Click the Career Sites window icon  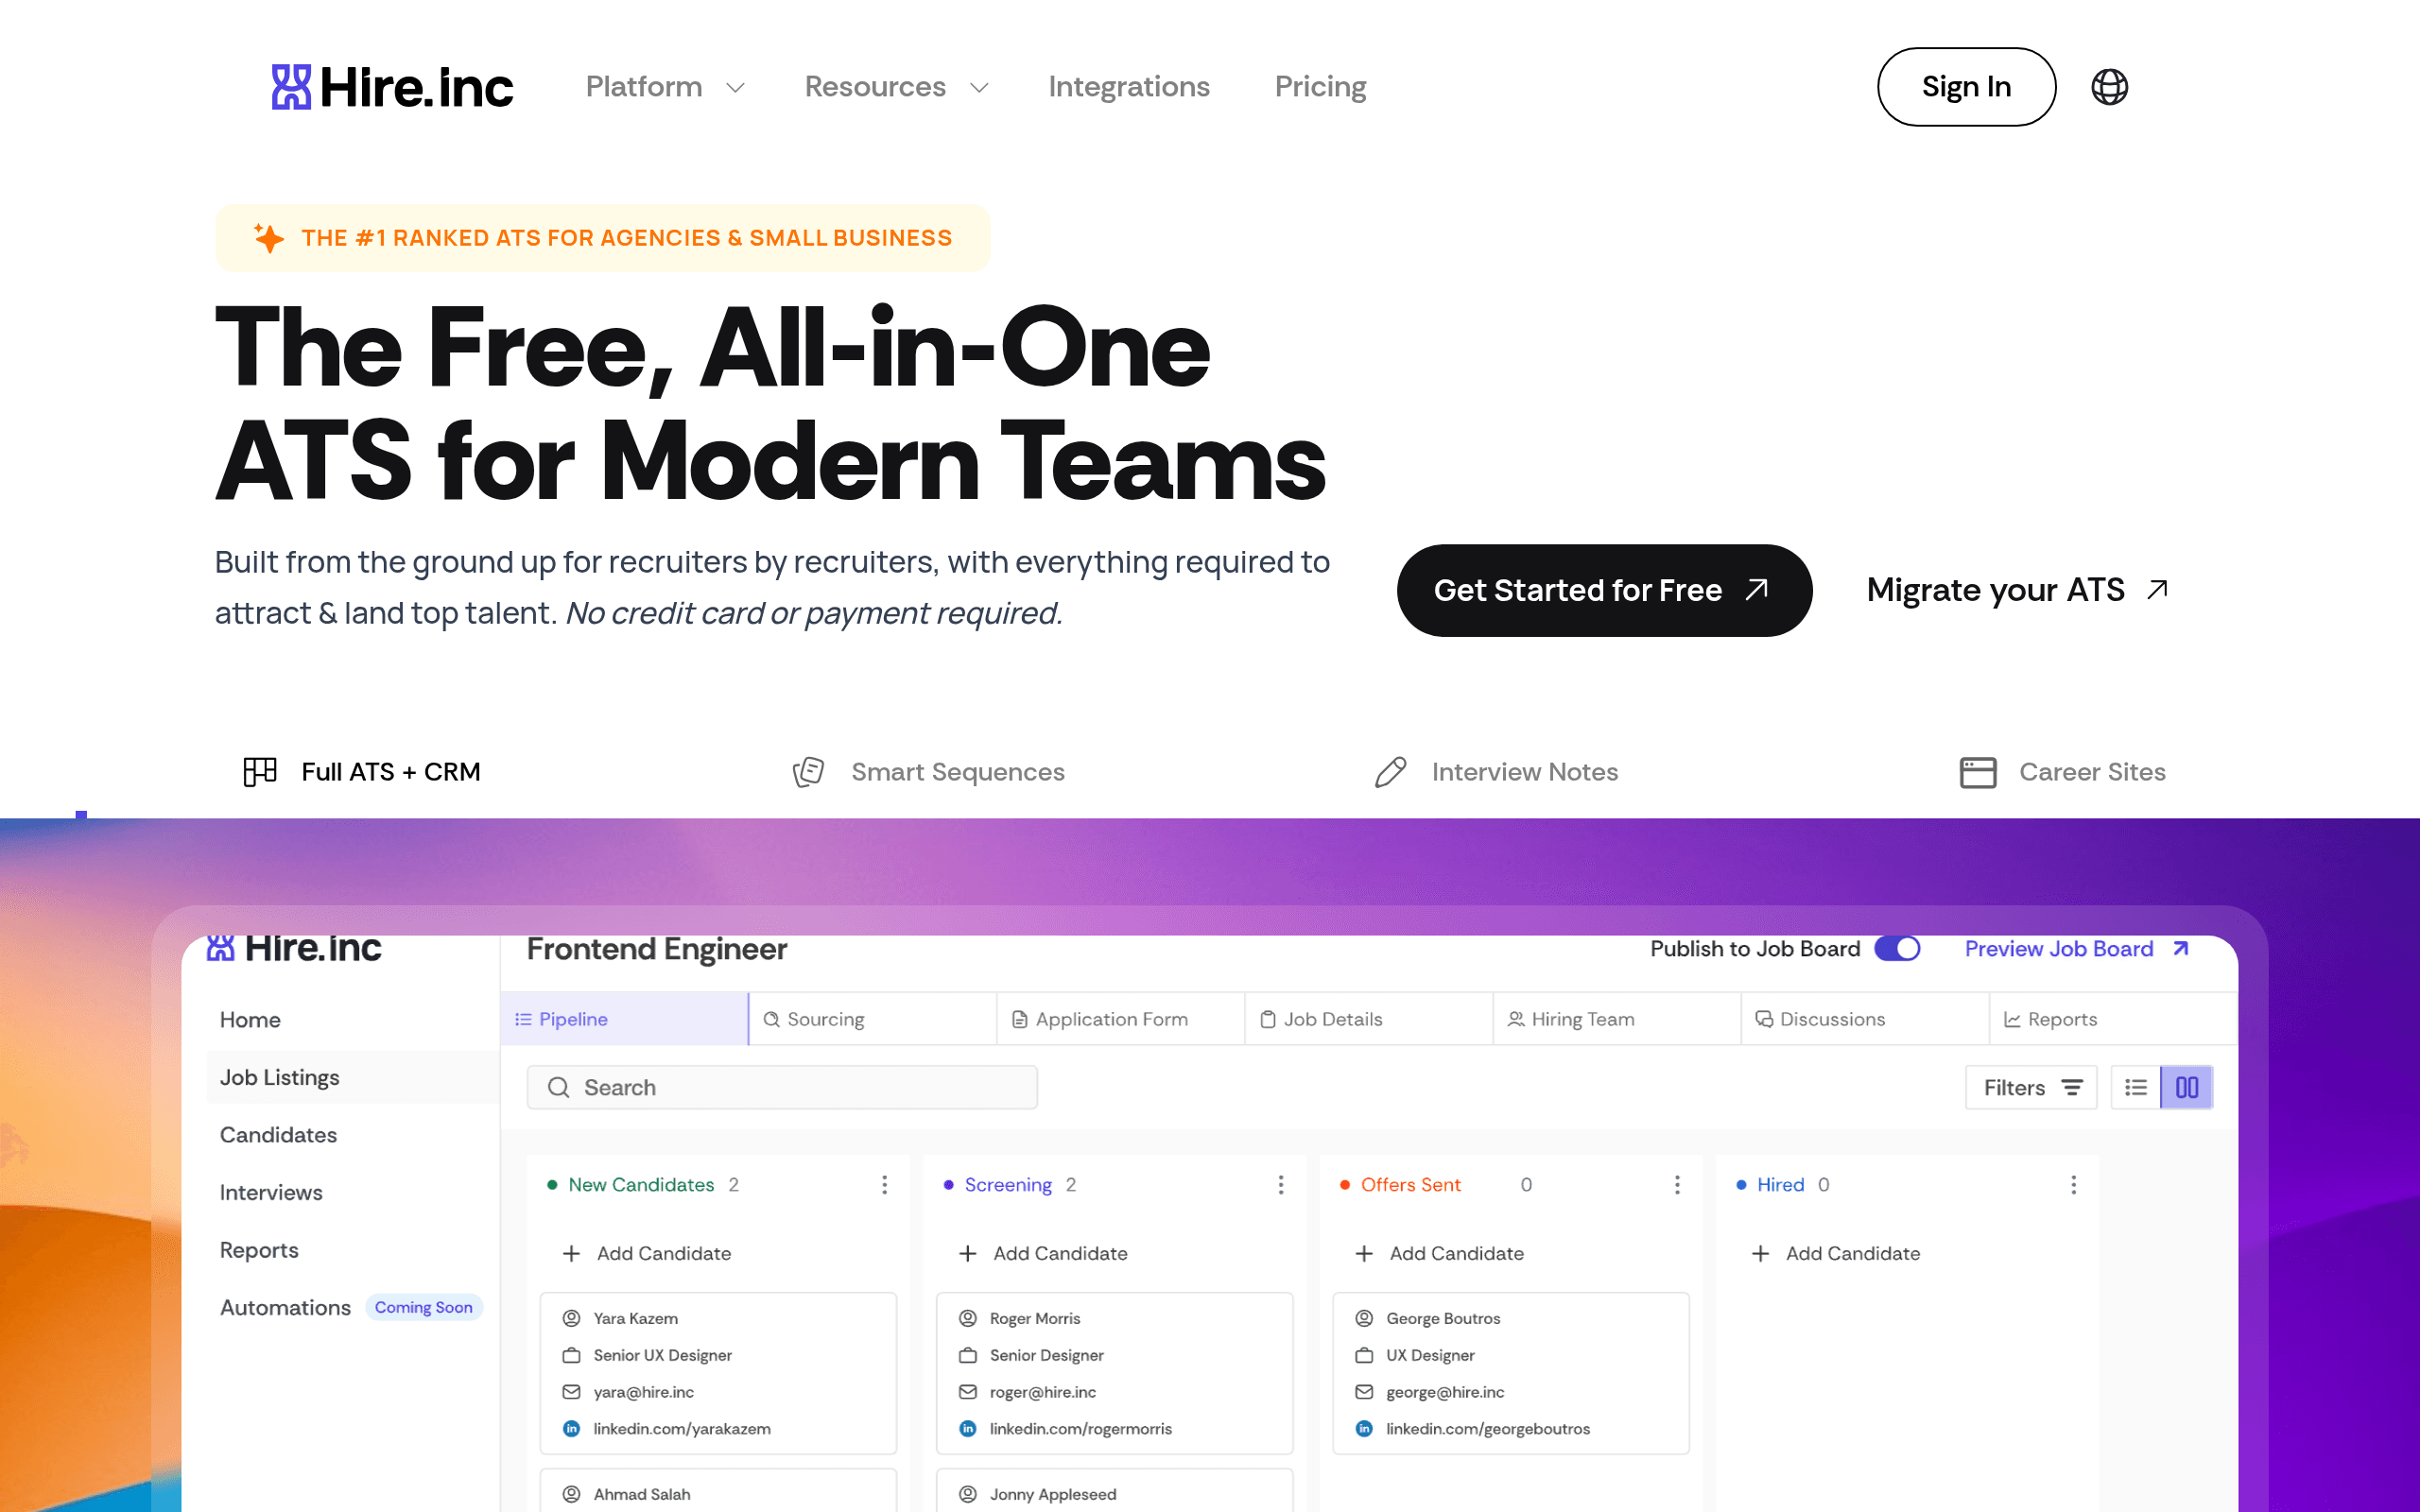click(x=1977, y=772)
